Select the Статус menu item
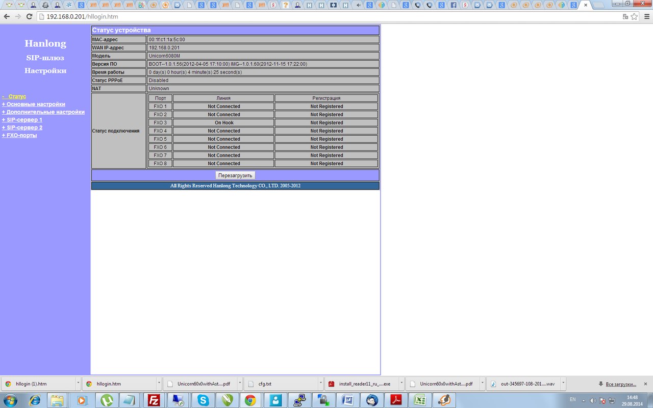Image resolution: width=653 pixels, height=408 pixels. pos(15,96)
